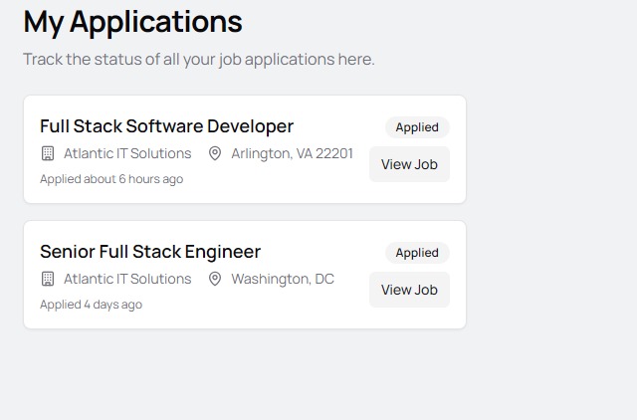Screen dimensions: 637x420
Task: Click the Arlington, VA 22201 location text
Action: 292,153
